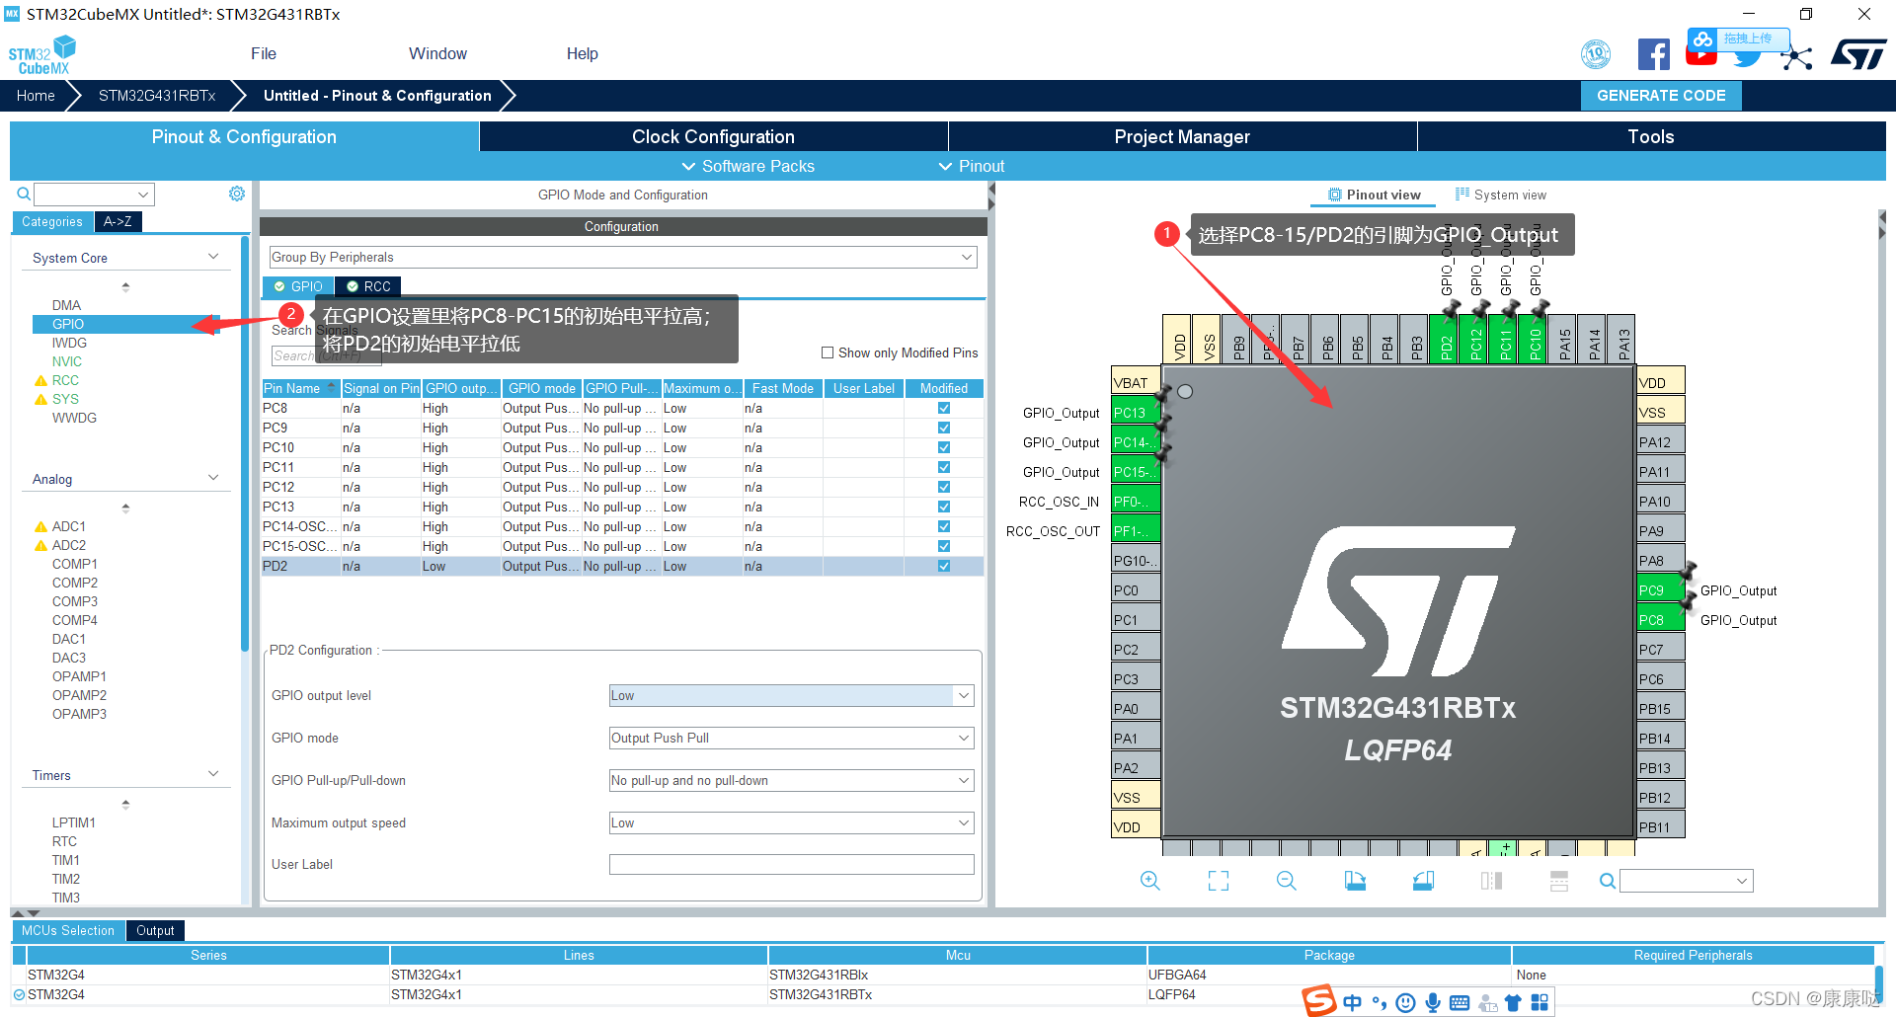
Task: Rotate the chip view clockwise
Action: point(1355,881)
